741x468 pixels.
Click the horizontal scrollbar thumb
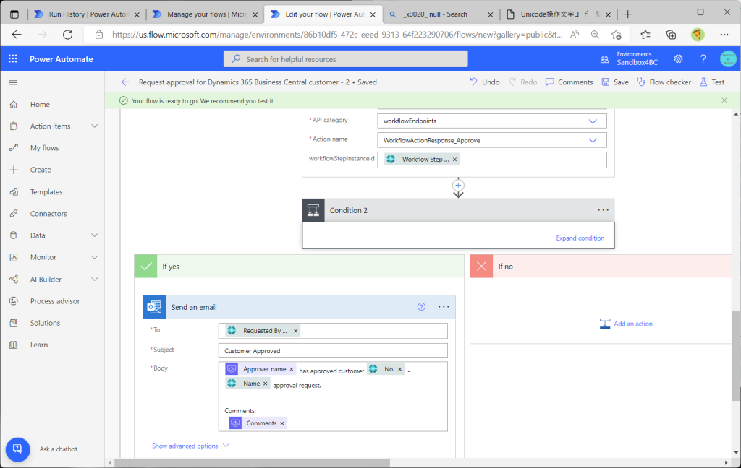click(253, 462)
